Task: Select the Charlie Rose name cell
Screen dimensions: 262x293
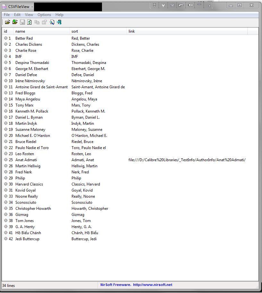Action: (26, 51)
